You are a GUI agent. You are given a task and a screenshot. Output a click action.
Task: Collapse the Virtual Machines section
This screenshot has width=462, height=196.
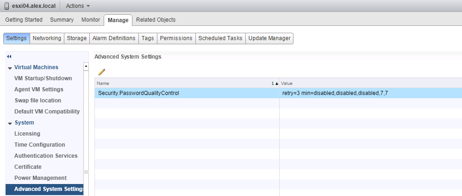coord(10,68)
